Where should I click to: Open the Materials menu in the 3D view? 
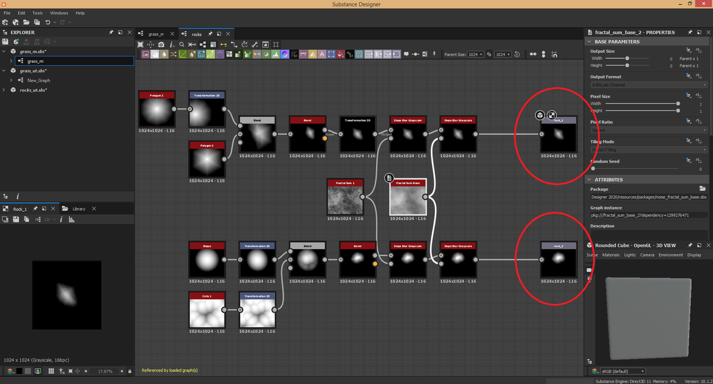point(611,255)
